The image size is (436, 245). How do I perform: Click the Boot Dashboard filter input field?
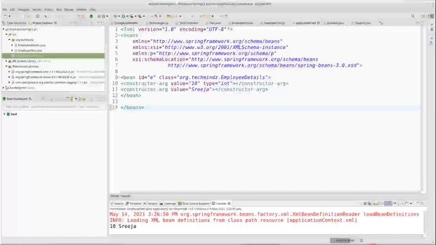54,107
